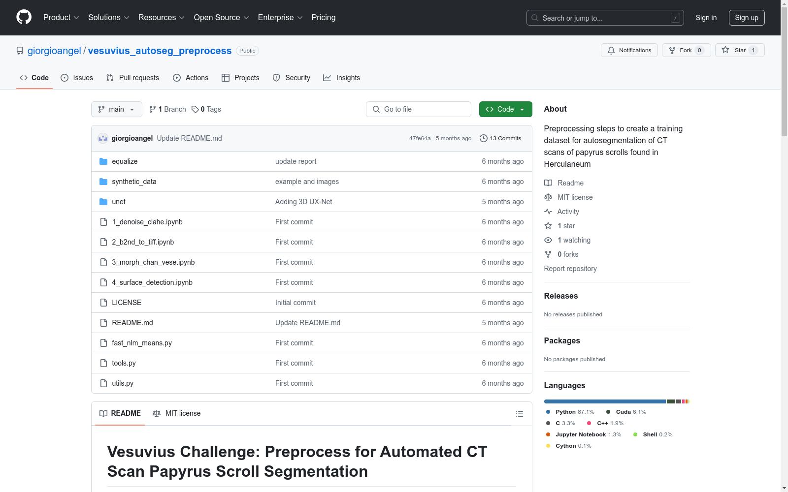Open the README outline list icon
Screen dimensions: 788x492
[519, 414]
